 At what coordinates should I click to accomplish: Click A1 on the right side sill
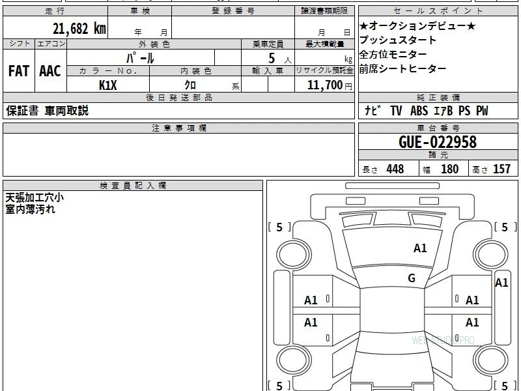pos(501,283)
